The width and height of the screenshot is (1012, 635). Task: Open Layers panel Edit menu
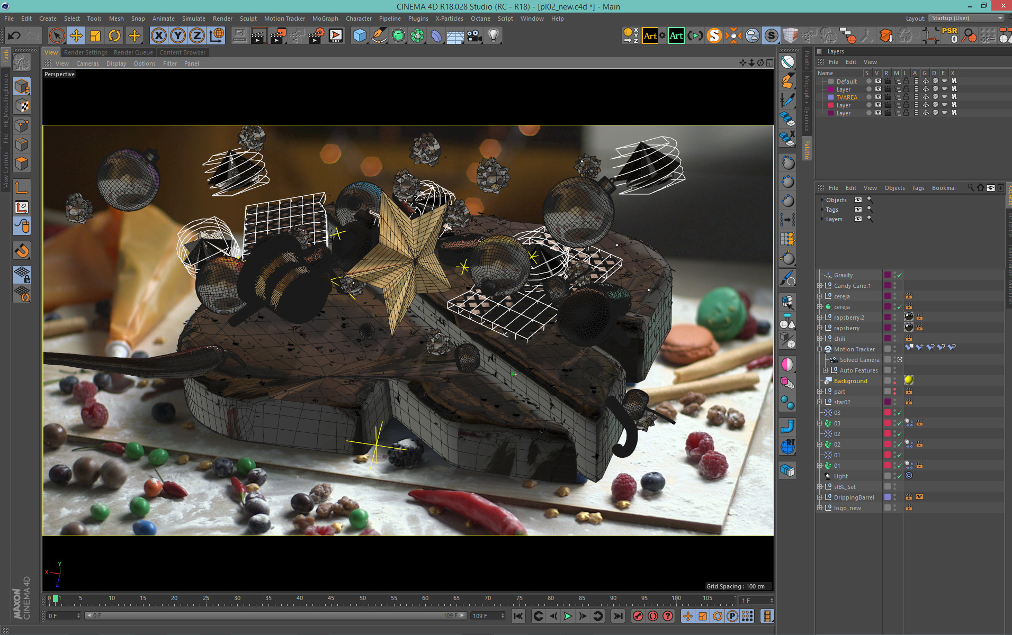click(850, 62)
